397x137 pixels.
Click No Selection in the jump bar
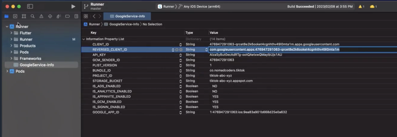153,24
